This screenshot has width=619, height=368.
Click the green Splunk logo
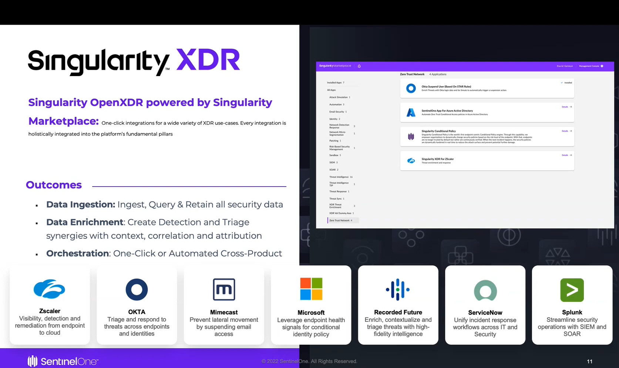pyautogui.click(x=572, y=290)
